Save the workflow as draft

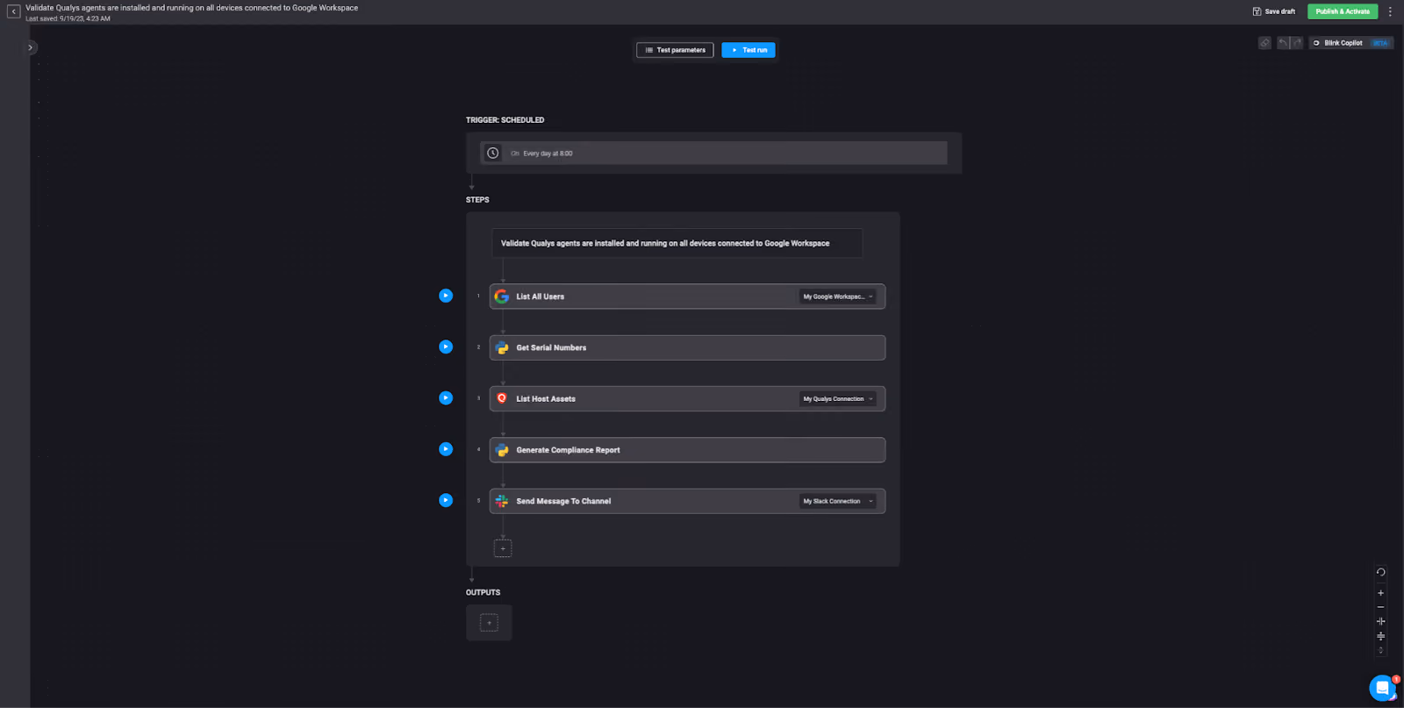click(x=1274, y=11)
